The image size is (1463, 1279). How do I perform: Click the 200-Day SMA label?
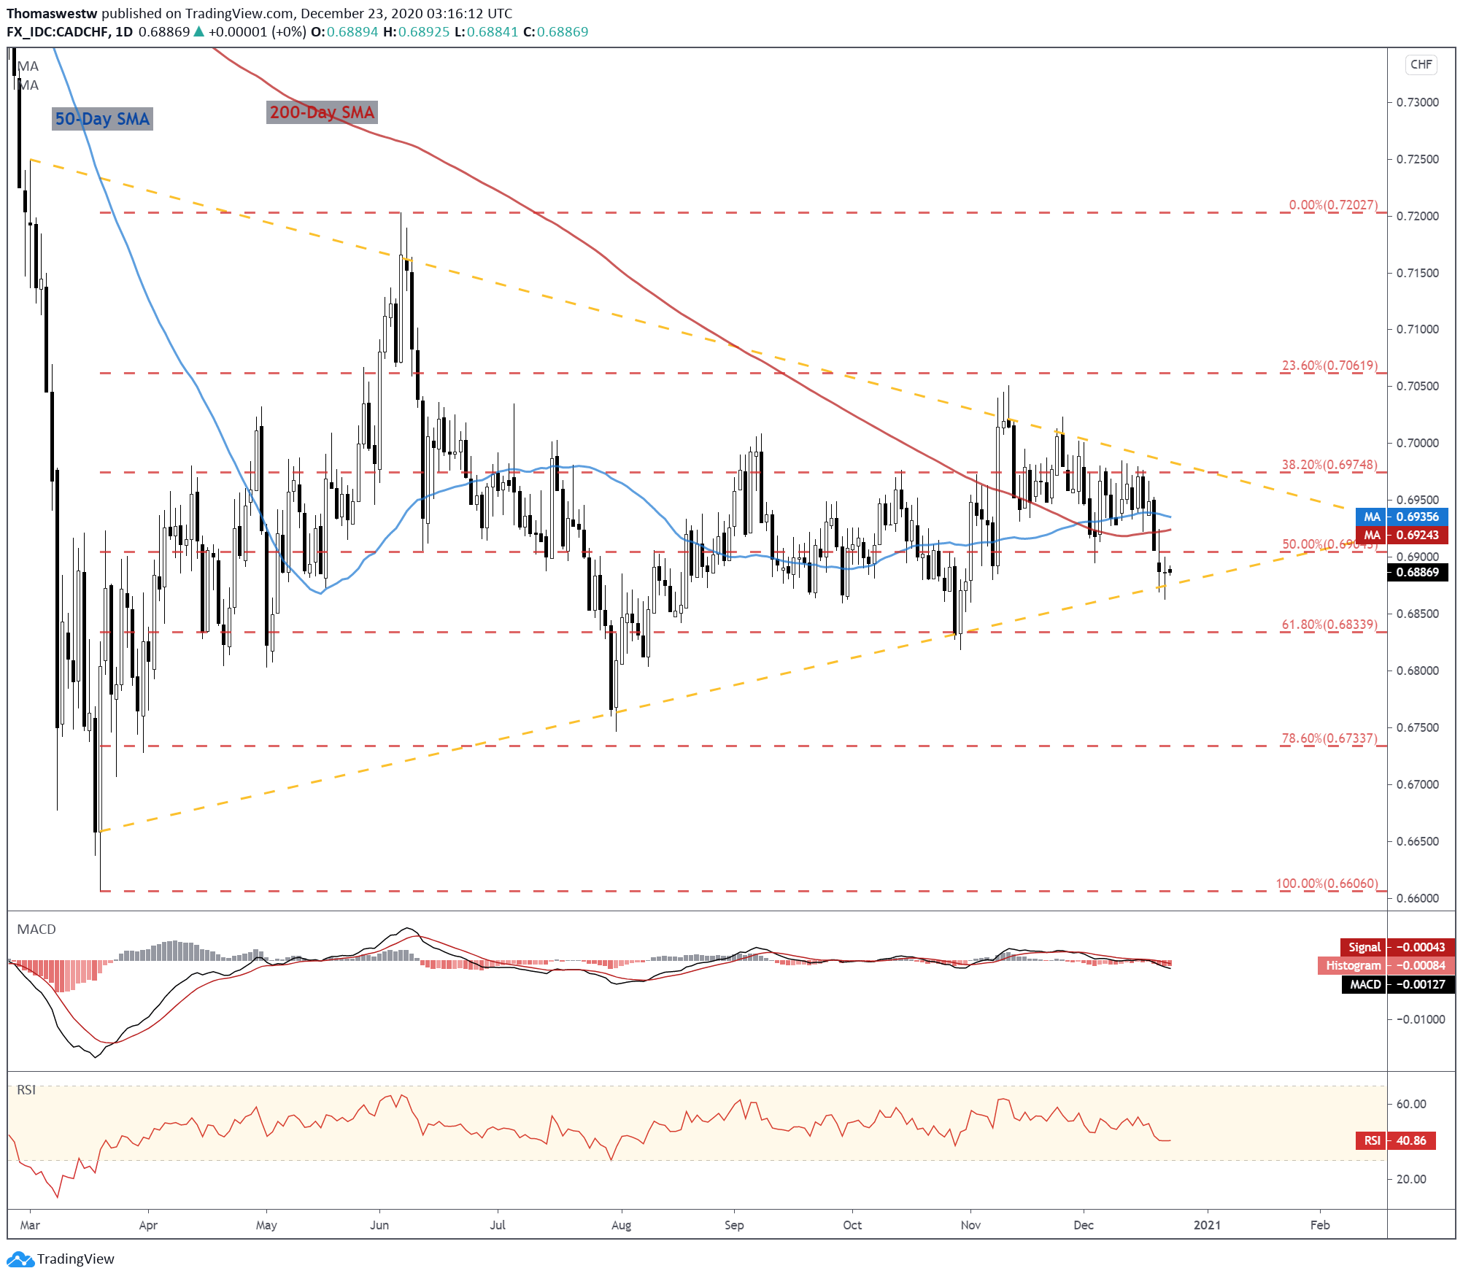(x=322, y=112)
